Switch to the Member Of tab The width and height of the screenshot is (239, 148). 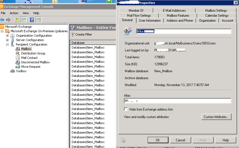[136, 11]
